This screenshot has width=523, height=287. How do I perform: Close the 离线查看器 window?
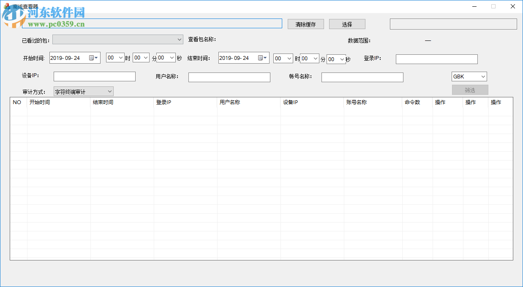click(x=513, y=6)
